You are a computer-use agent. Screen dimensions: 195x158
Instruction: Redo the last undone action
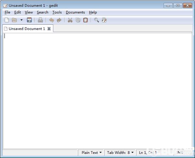click(59, 20)
